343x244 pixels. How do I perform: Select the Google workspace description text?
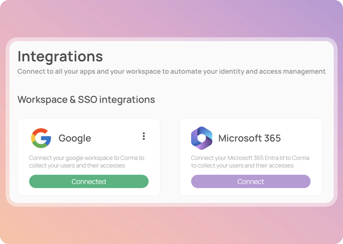pyautogui.click(x=87, y=162)
